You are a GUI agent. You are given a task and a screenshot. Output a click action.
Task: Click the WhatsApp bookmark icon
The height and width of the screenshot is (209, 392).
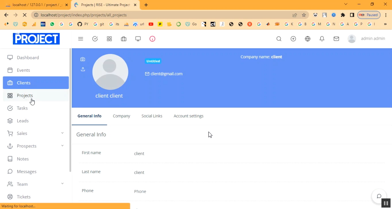pyautogui.click(x=52, y=24)
